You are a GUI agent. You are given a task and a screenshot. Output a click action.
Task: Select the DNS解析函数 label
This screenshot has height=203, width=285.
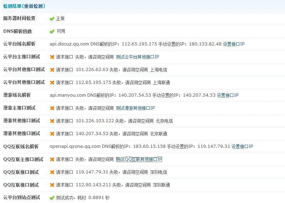17,31
